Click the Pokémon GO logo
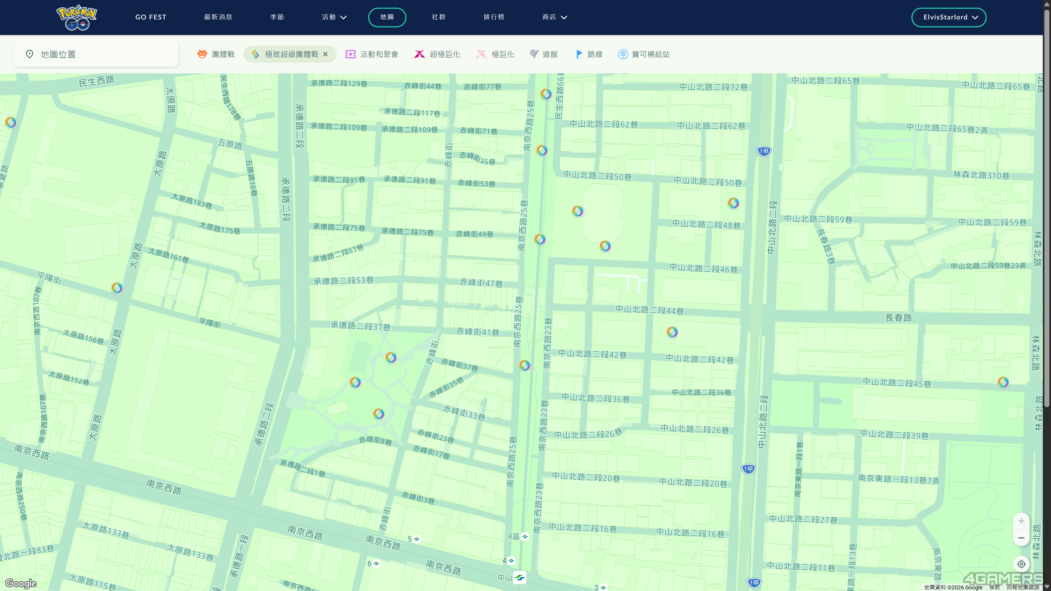 coord(77,18)
